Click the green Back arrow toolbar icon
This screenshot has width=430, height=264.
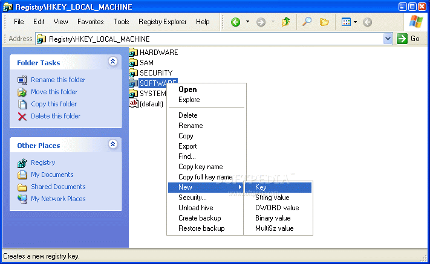coord(235,22)
